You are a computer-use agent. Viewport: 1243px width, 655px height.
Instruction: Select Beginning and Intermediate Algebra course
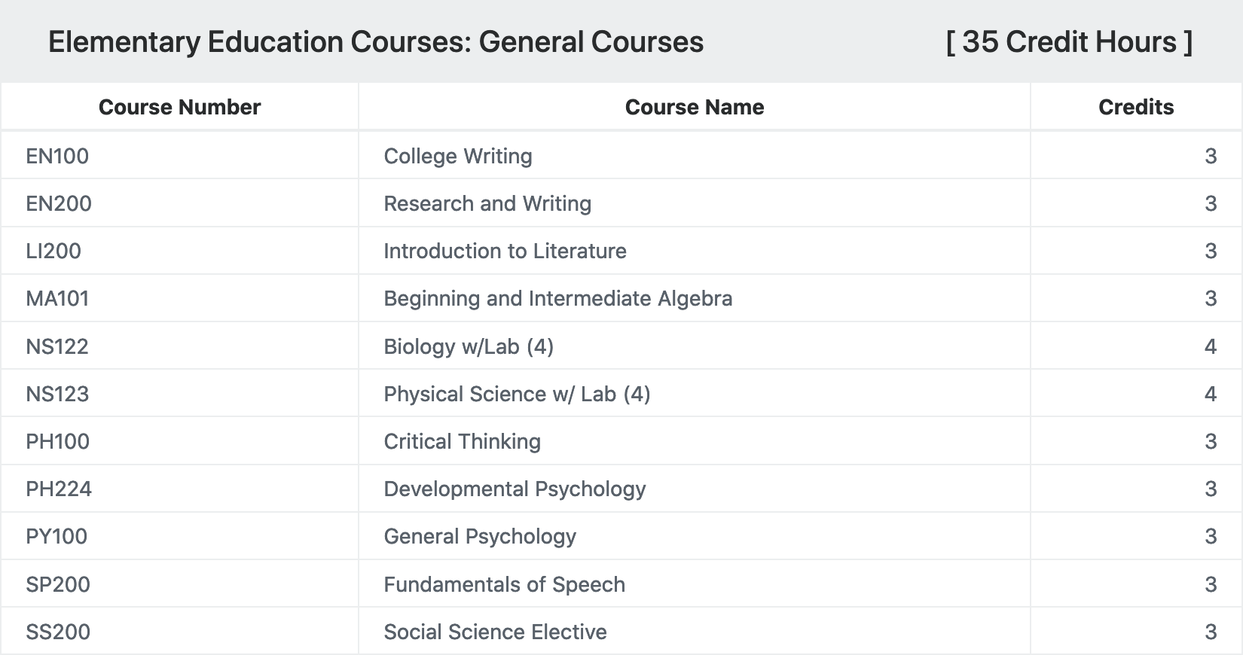click(558, 299)
